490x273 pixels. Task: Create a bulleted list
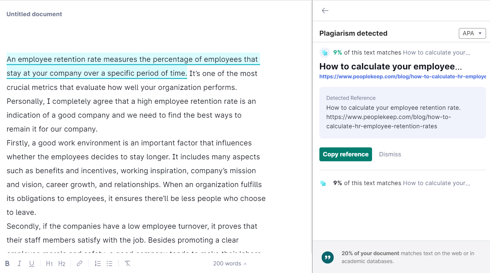click(109, 263)
